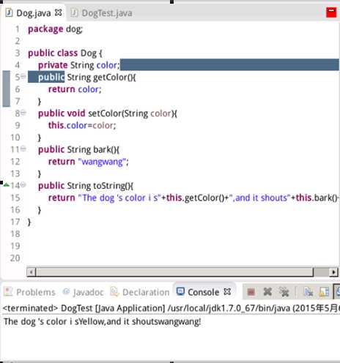This screenshot has height=363, width=340.
Task: Clear the console output with Clear Console icon
Action: coord(308,291)
